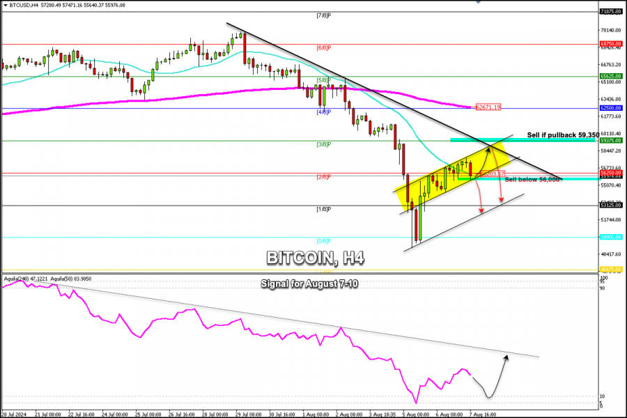Click the 1 Aug 00:00 time label
This screenshot has height=418, width=627.
(316, 415)
